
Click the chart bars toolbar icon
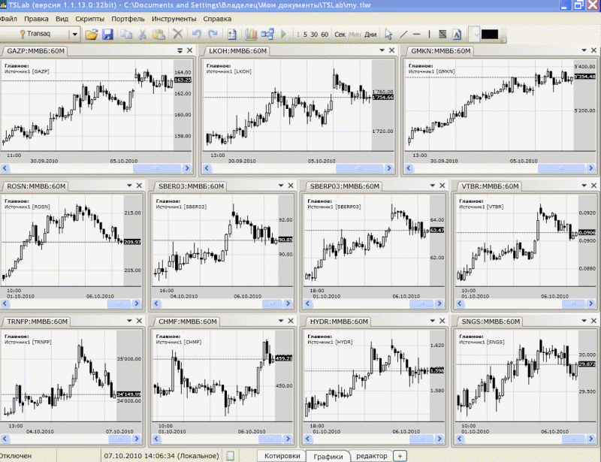[251, 35]
